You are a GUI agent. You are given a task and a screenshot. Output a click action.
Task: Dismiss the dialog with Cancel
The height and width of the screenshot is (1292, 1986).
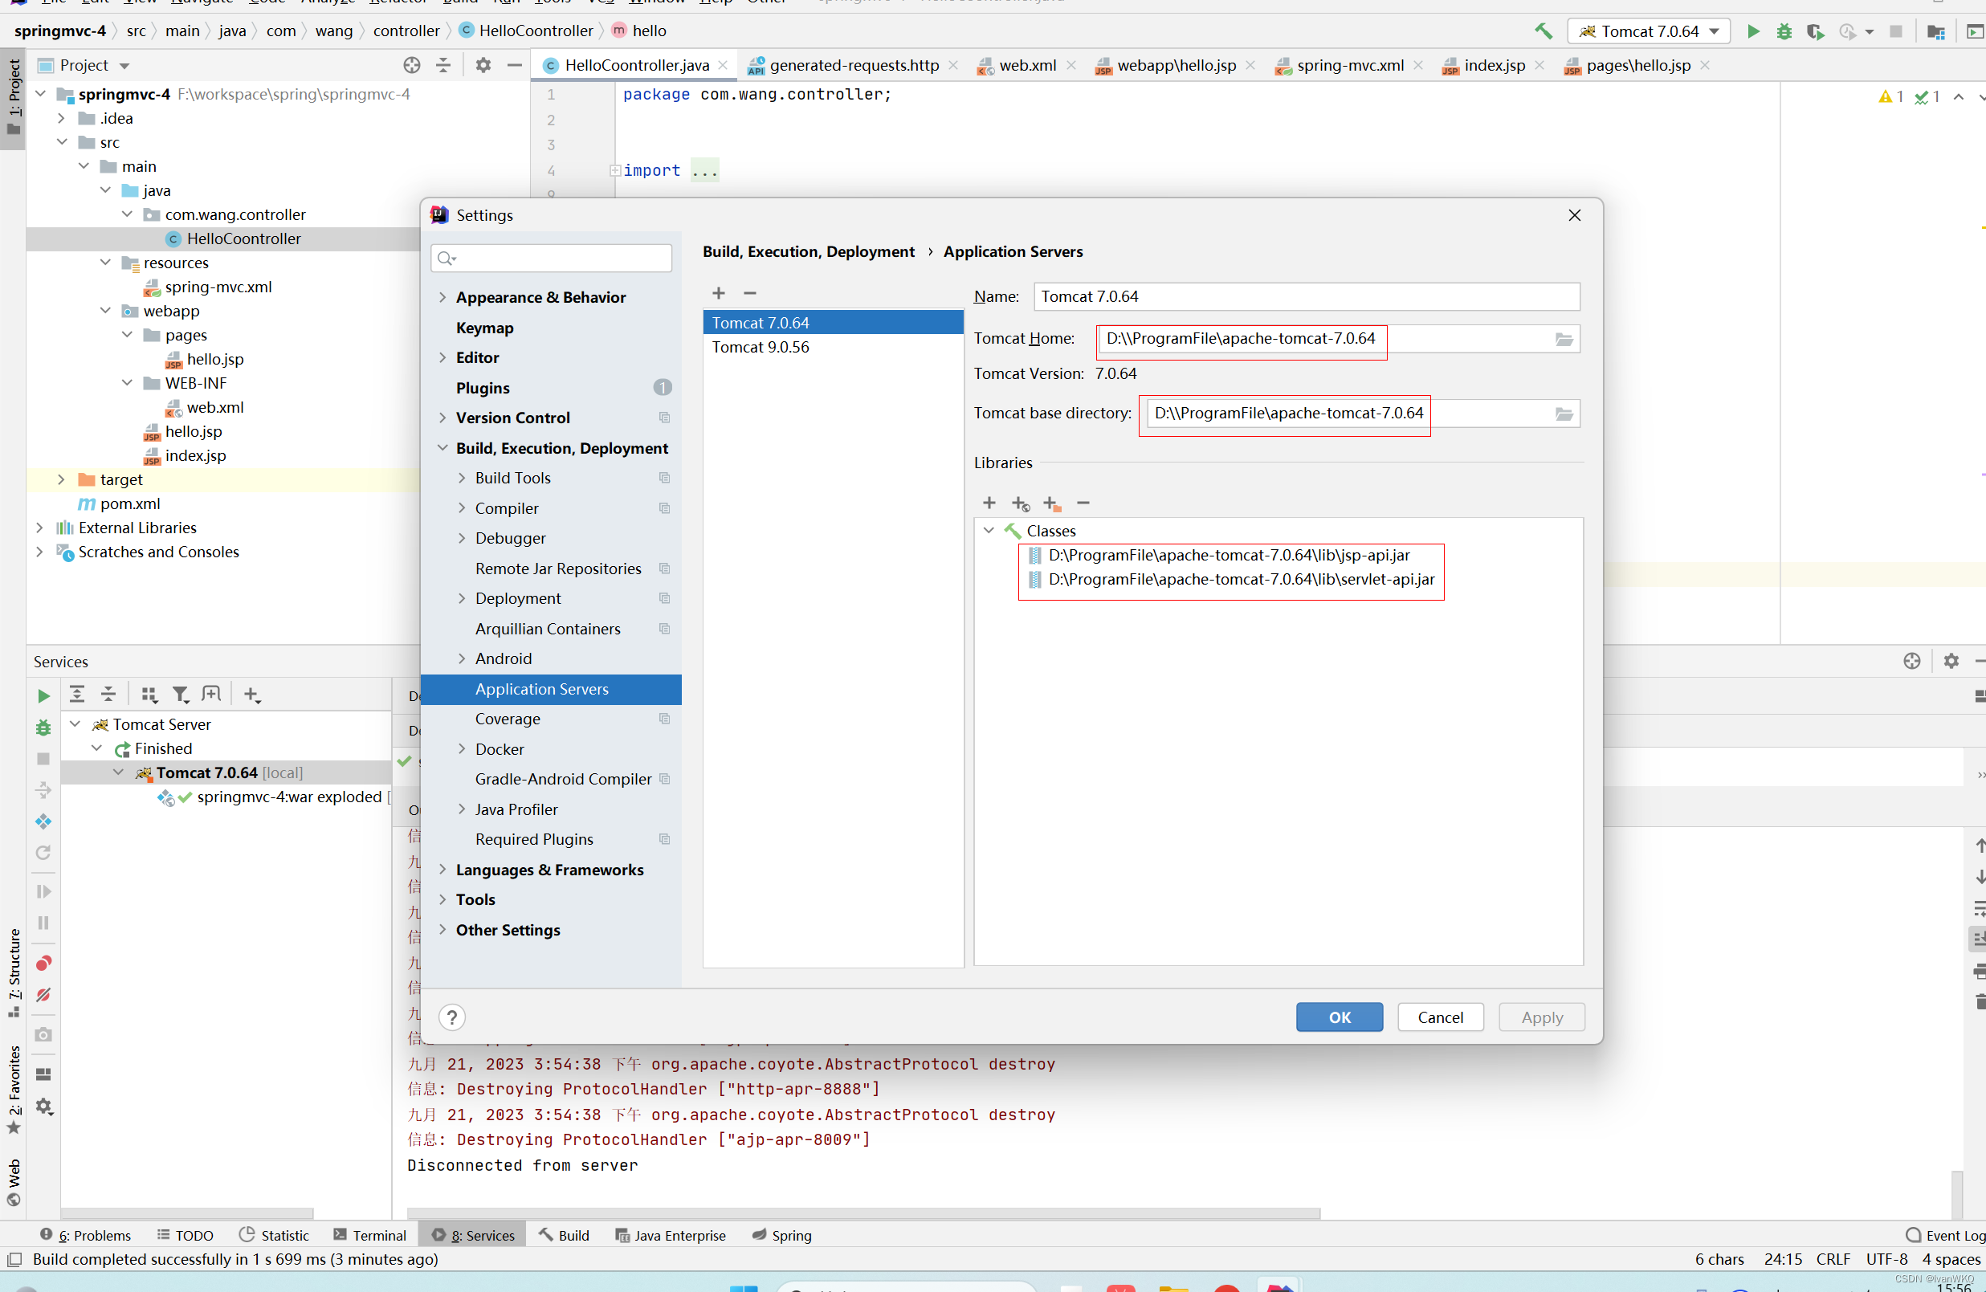(1440, 1017)
